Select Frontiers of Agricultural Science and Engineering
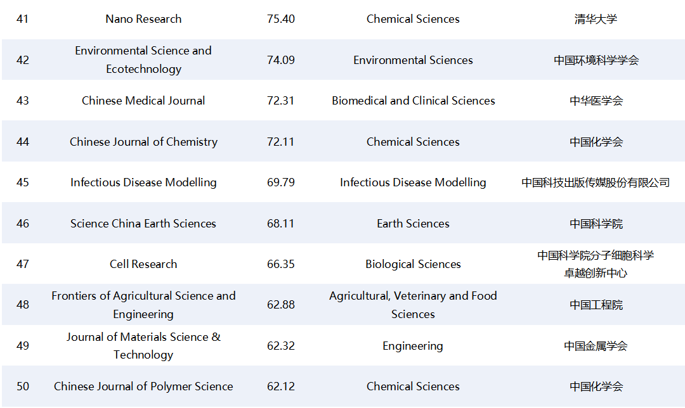This screenshot has width=685, height=408. tap(143, 305)
